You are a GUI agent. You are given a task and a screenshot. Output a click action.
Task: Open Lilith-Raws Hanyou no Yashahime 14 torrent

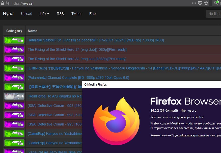pos(124,68)
